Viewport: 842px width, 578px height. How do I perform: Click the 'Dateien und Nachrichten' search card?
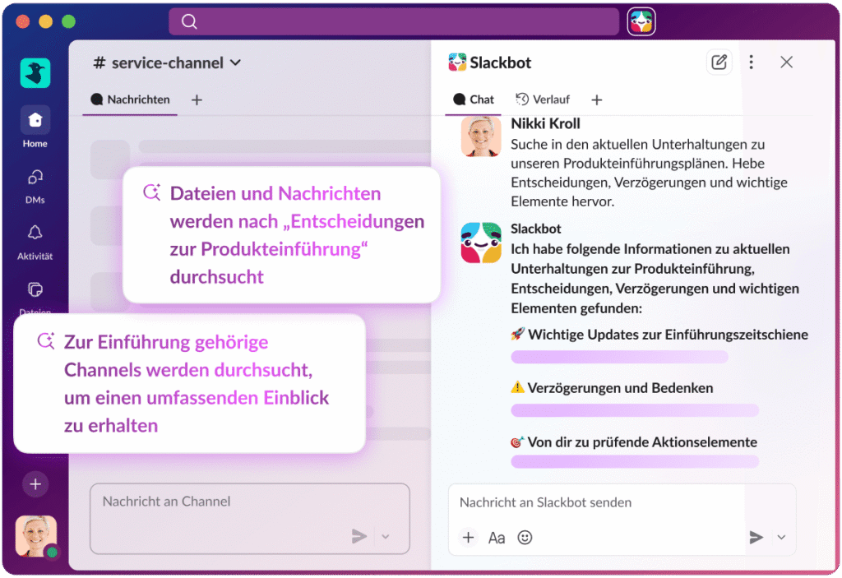[x=282, y=235]
